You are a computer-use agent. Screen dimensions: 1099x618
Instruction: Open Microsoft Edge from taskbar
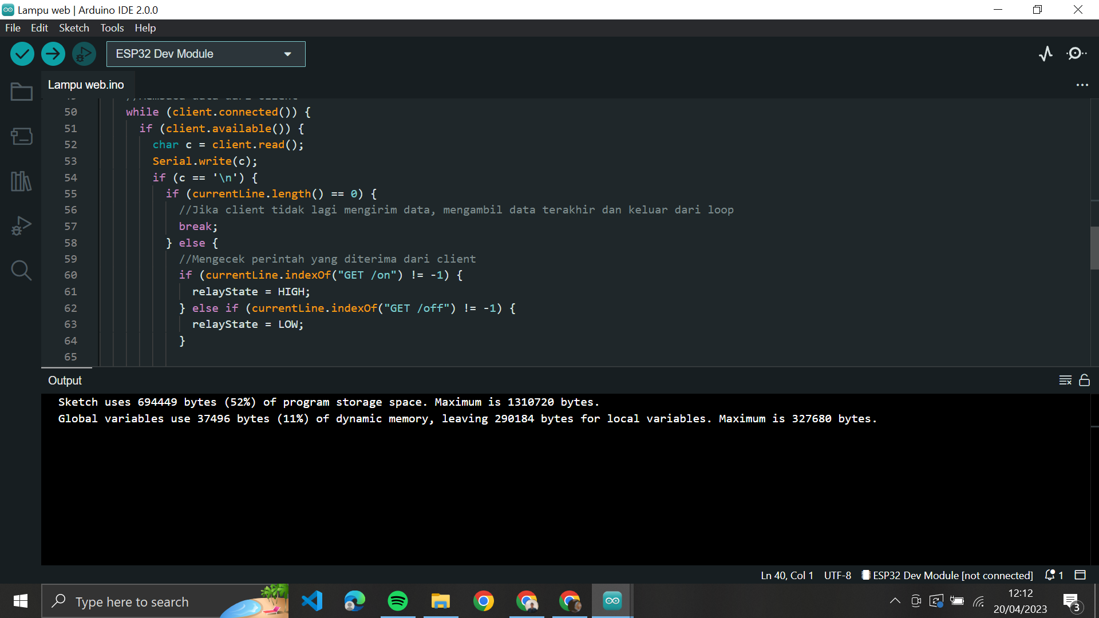[x=355, y=601]
